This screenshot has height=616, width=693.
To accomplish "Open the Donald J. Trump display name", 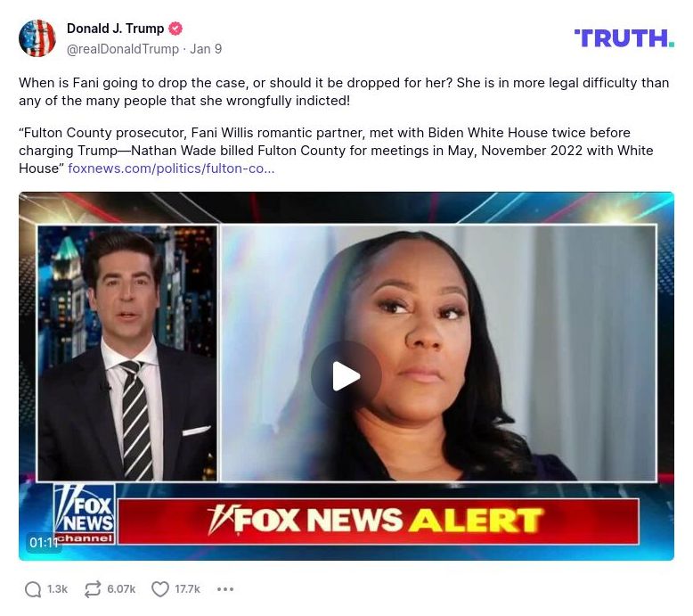I will click(x=116, y=29).
